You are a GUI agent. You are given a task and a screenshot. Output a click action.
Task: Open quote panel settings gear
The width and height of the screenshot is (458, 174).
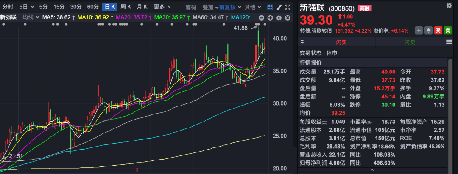click(449, 5)
